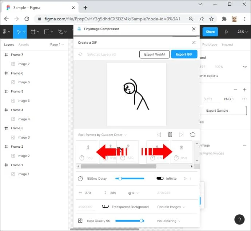The image size is (251, 231).
Task: Click the reset loop icon
Action: 193,135
